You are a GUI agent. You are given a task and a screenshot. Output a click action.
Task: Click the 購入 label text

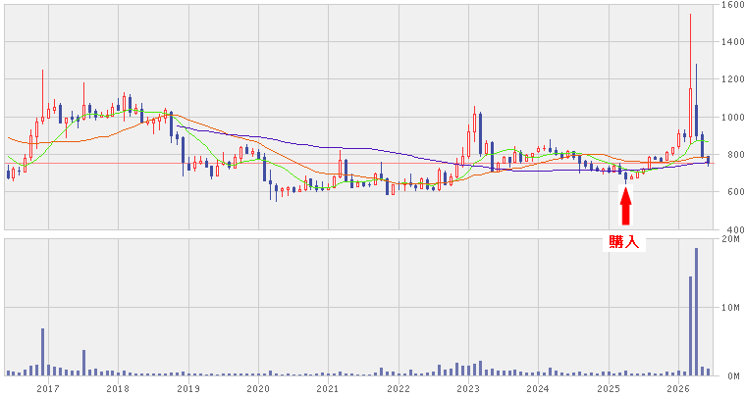coord(624,242)
